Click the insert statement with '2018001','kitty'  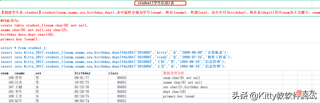[x=114, y=53]
